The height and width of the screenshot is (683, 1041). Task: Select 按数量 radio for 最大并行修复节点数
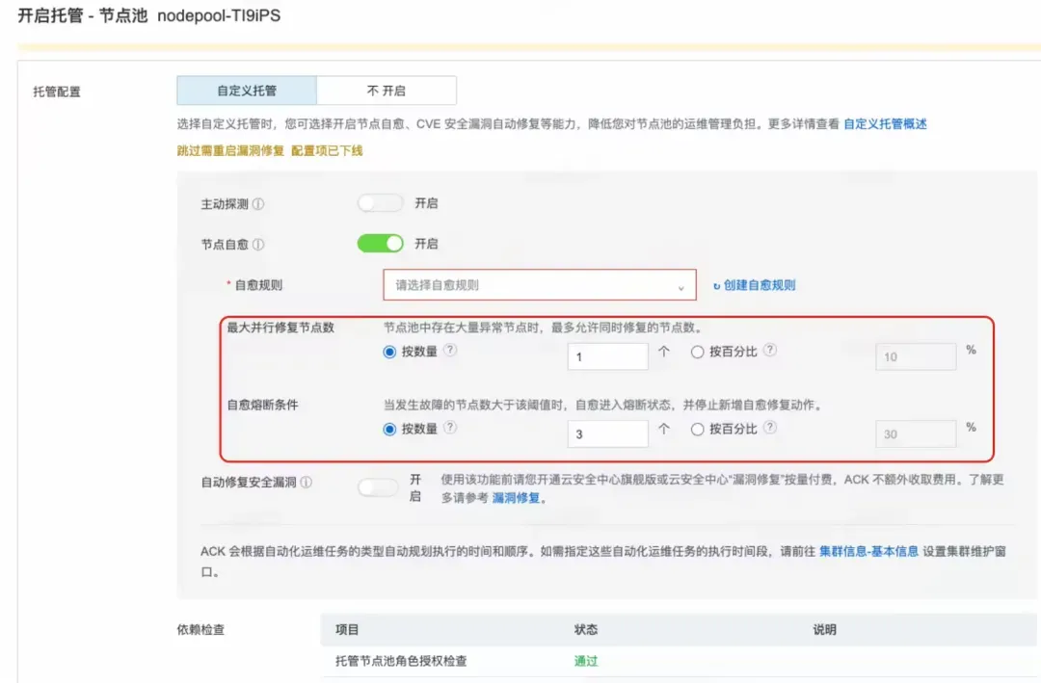(x=389, y=352)
